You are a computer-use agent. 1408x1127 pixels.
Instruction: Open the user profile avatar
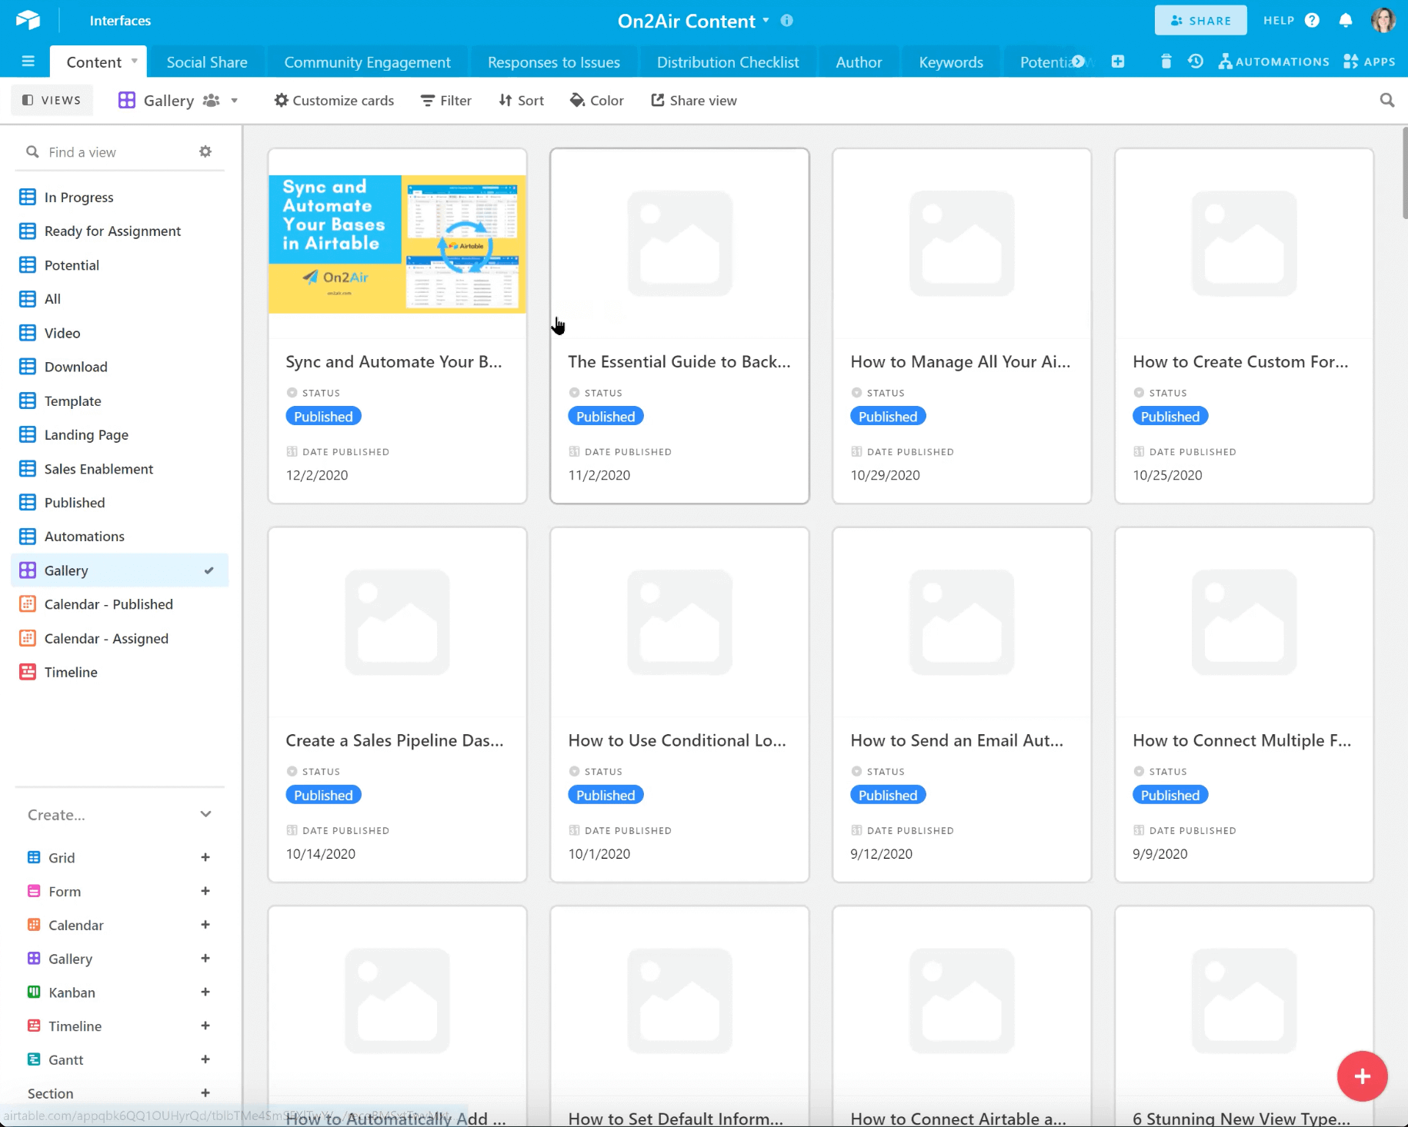point(1383,21)
